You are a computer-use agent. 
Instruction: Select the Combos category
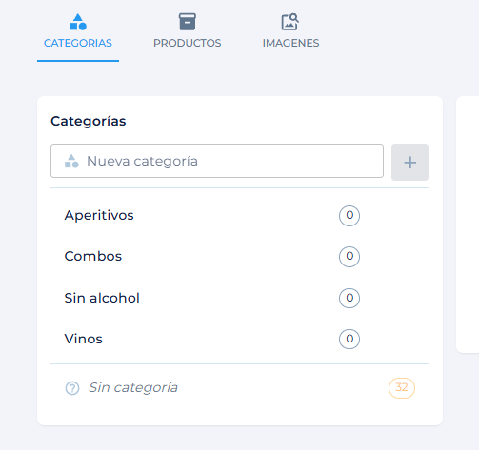(239, 257)
